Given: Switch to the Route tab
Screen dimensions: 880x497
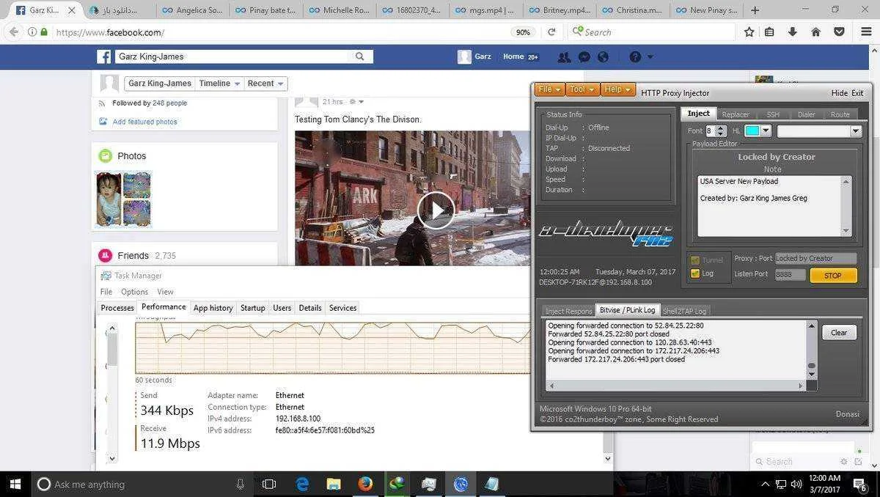Looking at the screenshot, I should click(x=840, y=114).
